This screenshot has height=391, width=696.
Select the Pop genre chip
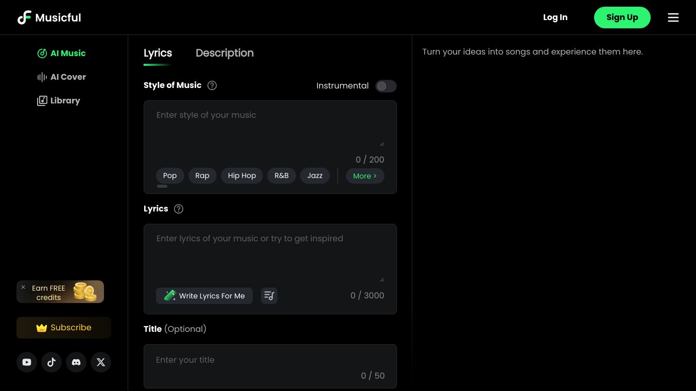[170, 176]
